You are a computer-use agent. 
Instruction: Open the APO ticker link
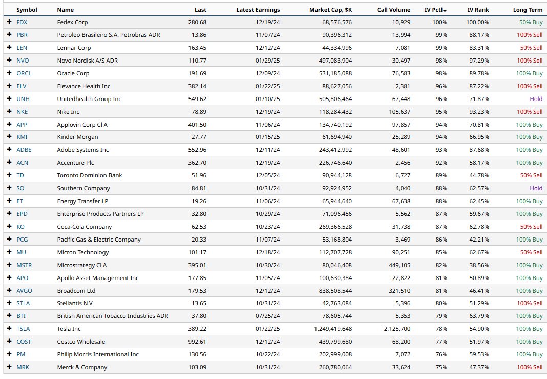point(23,278)
